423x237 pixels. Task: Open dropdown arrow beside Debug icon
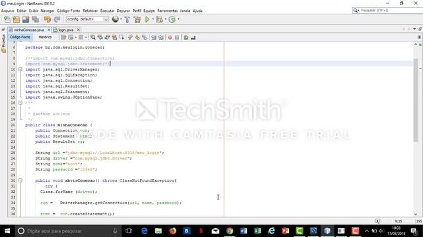166,19
